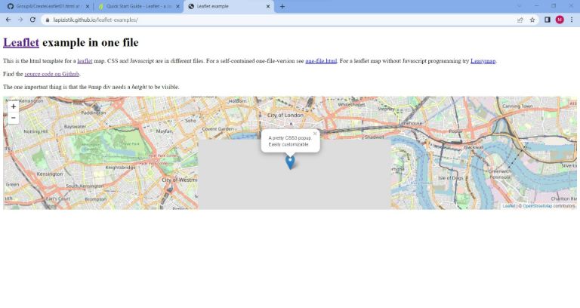Bookmark this page with star icon

(x=532, y=20)
